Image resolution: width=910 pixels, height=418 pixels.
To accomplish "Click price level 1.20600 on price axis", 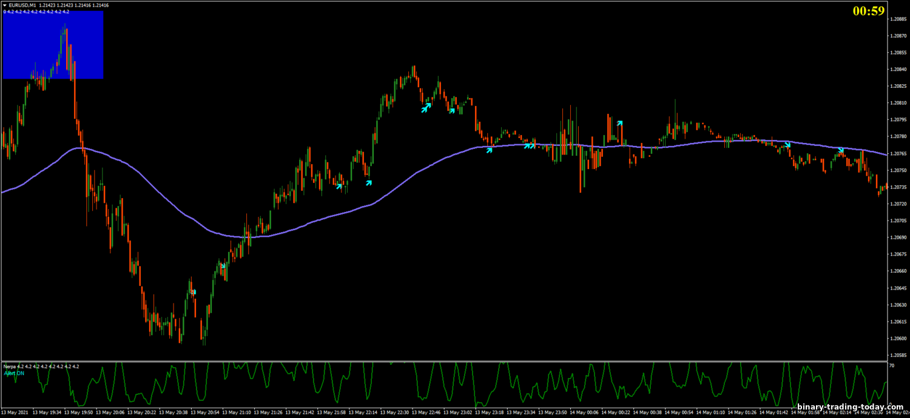I will point(897,339).
